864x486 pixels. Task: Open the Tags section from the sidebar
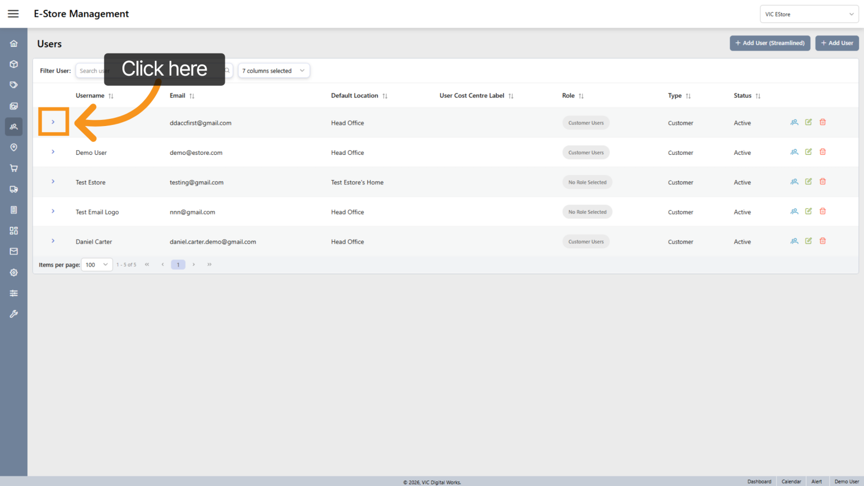13,84
